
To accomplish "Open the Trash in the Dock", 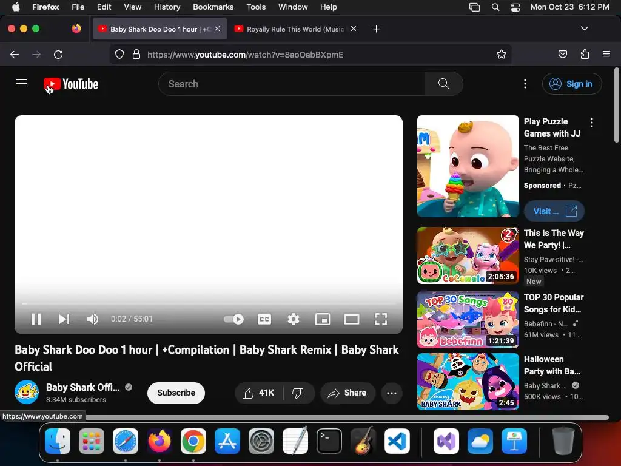I will (563, 441).
